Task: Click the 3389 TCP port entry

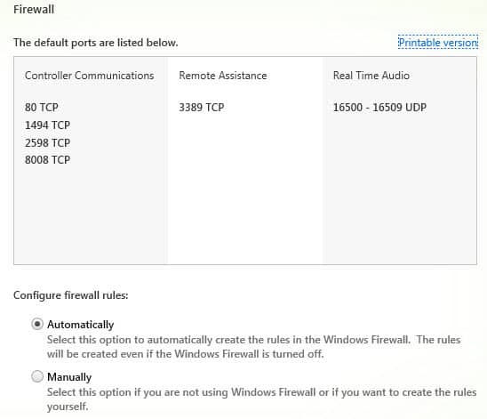Action: 202,108
